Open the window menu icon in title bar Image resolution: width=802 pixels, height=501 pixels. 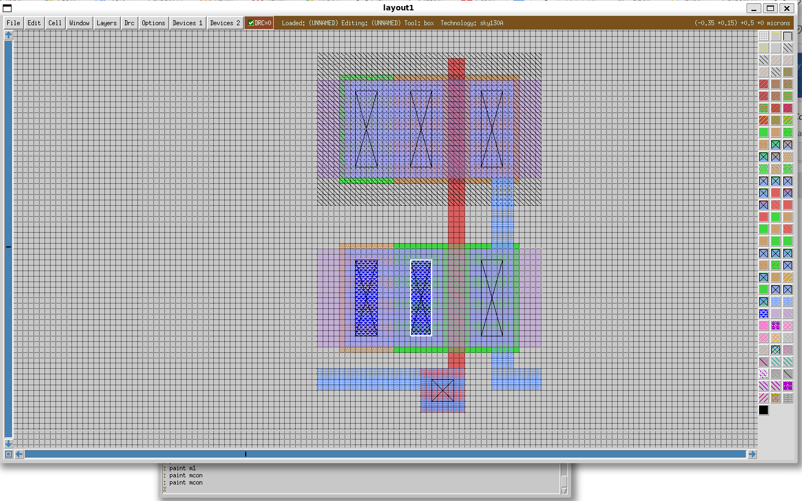coord(7,8)
